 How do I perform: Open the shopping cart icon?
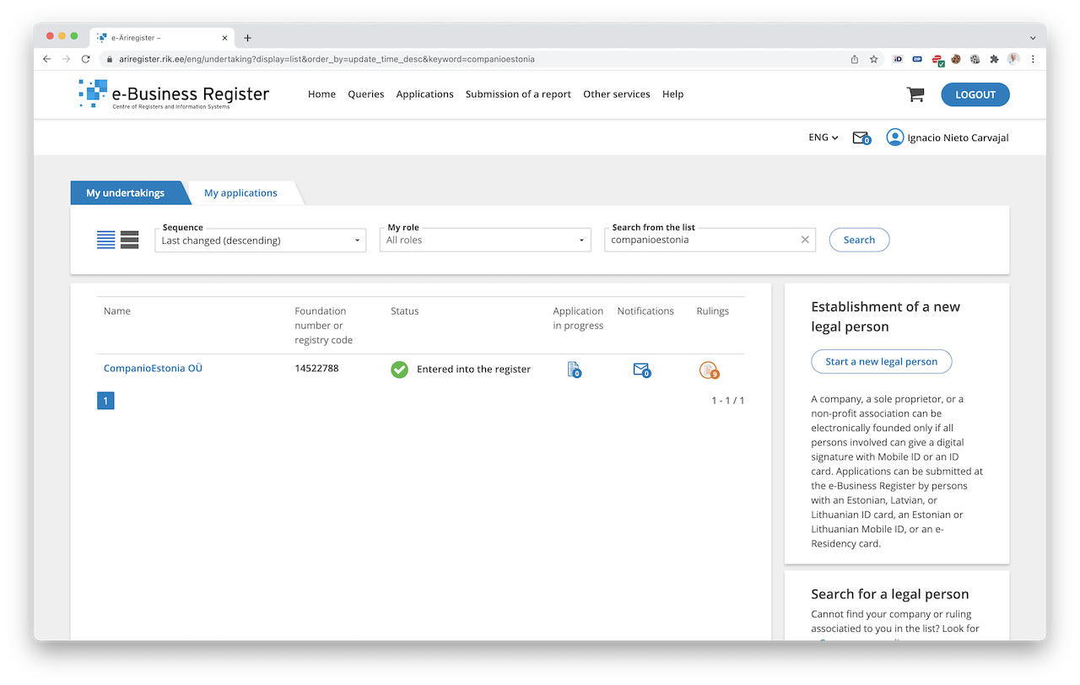coord(915,94)
